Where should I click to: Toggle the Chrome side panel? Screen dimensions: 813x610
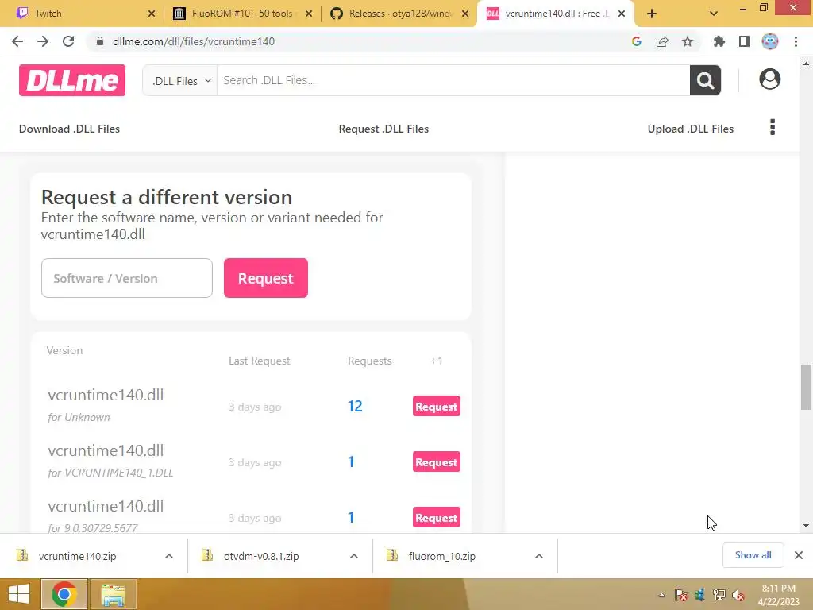tap(745, 41)
